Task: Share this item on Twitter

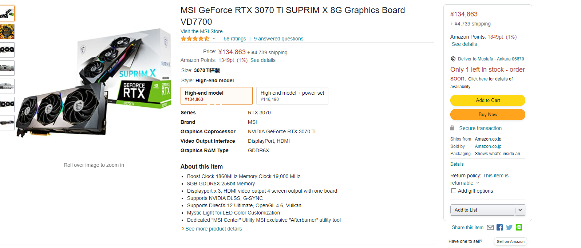Action: click(x=509, y=228)
